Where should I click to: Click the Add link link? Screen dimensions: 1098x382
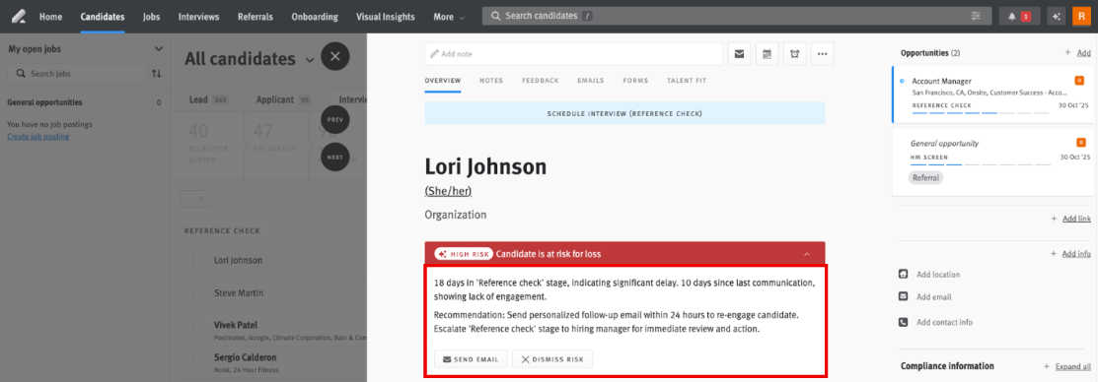(x=1076, y=219)
